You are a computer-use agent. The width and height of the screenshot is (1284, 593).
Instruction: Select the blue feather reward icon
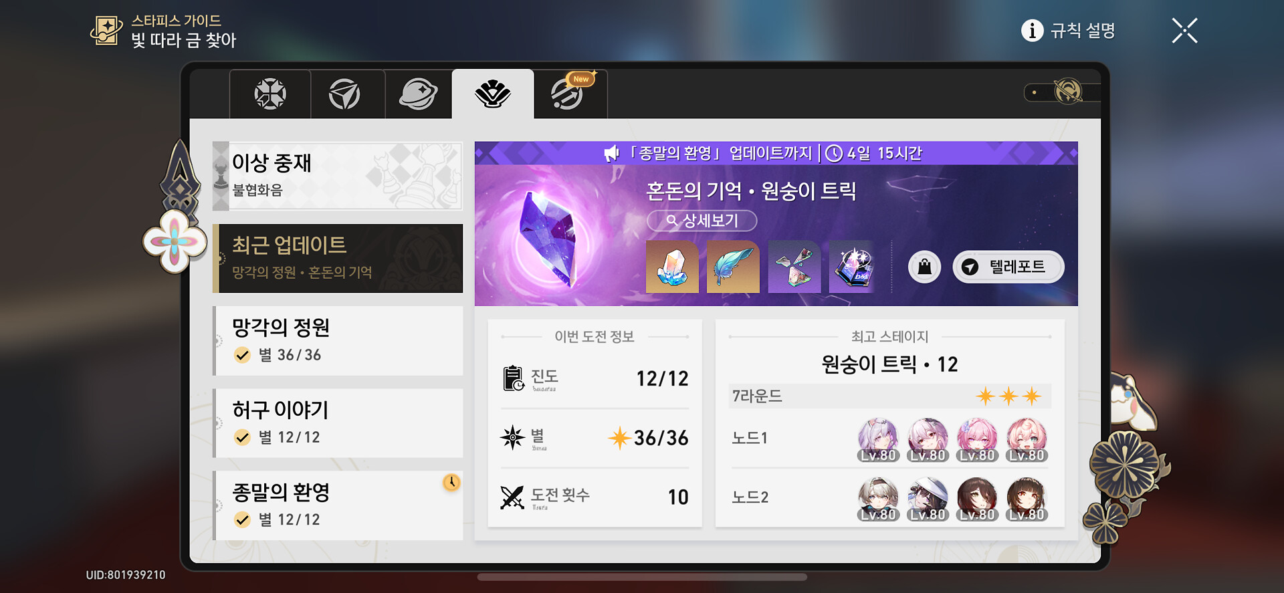pyautogui.click(x=733, y=267)
